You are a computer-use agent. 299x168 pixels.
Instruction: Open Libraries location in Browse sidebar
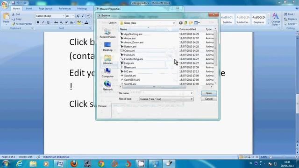(107, 60)
